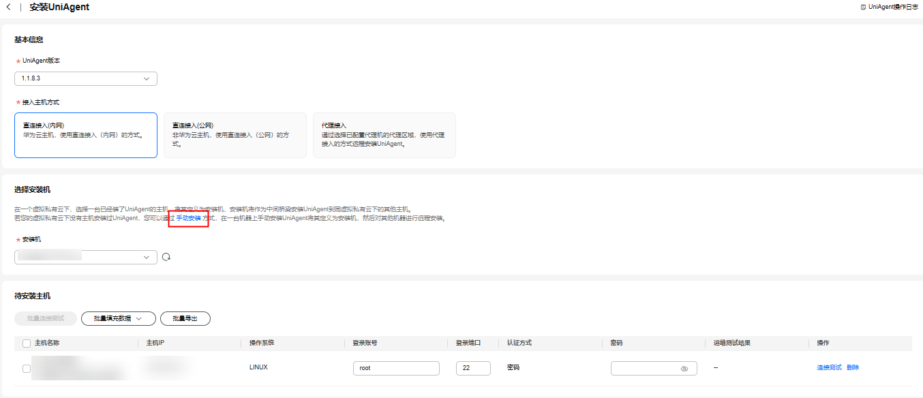Image resolution: width=923 pixels, height=398 pixels.
Task: Click 删除 in the host row
Action: pos(853,367)
